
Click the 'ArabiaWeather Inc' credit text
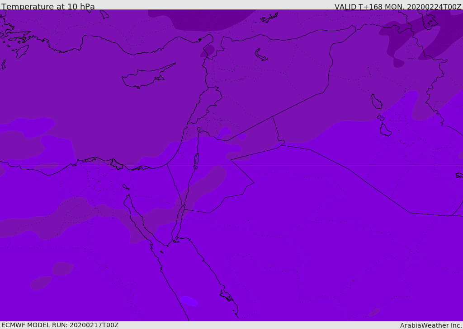(x=430, y=325)
